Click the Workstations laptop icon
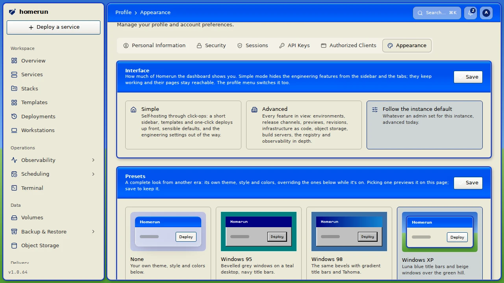This screenshot has height=283, width=504. point(14,130)
